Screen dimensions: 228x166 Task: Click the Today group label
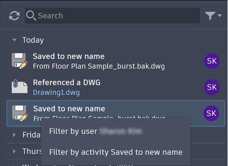(33, 40)
